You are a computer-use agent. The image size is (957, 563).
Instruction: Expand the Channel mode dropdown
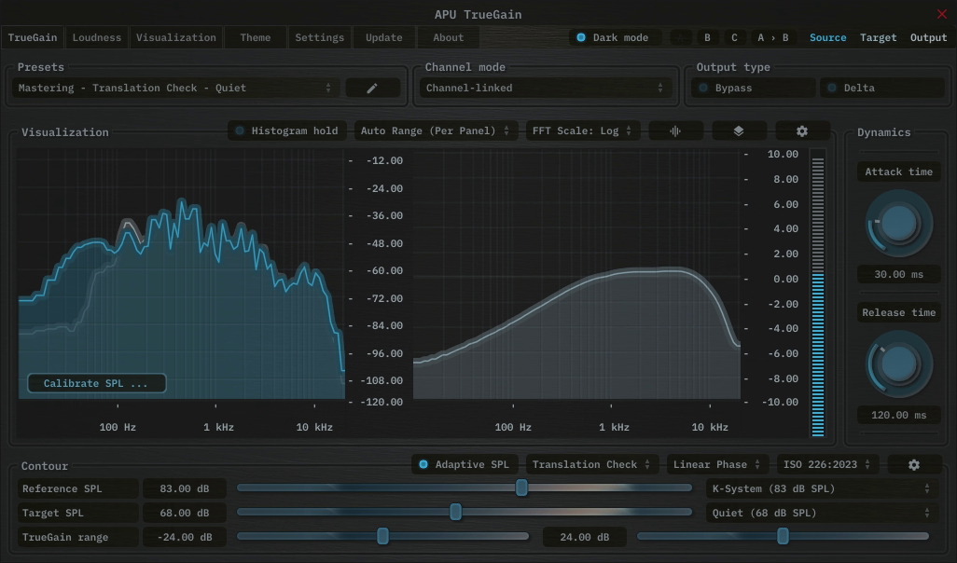[545, 88]
